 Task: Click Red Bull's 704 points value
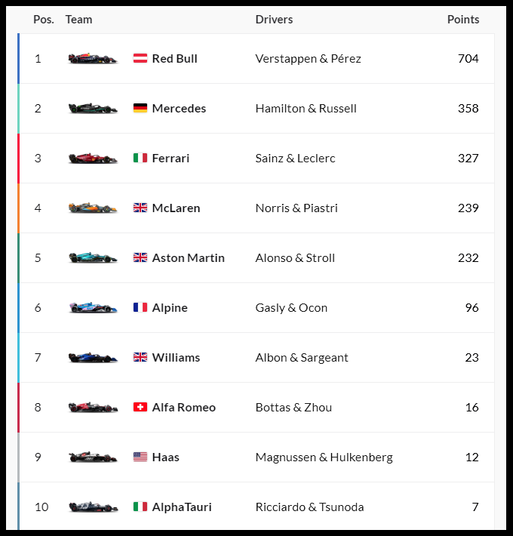click(x=468, y=58)
